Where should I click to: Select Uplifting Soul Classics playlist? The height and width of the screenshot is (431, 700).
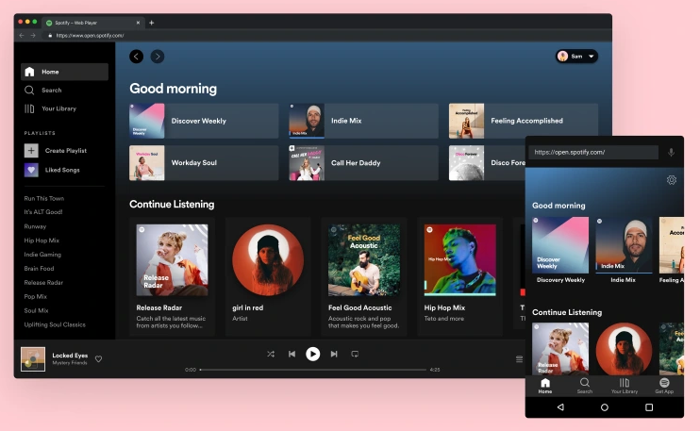(55, 324)
